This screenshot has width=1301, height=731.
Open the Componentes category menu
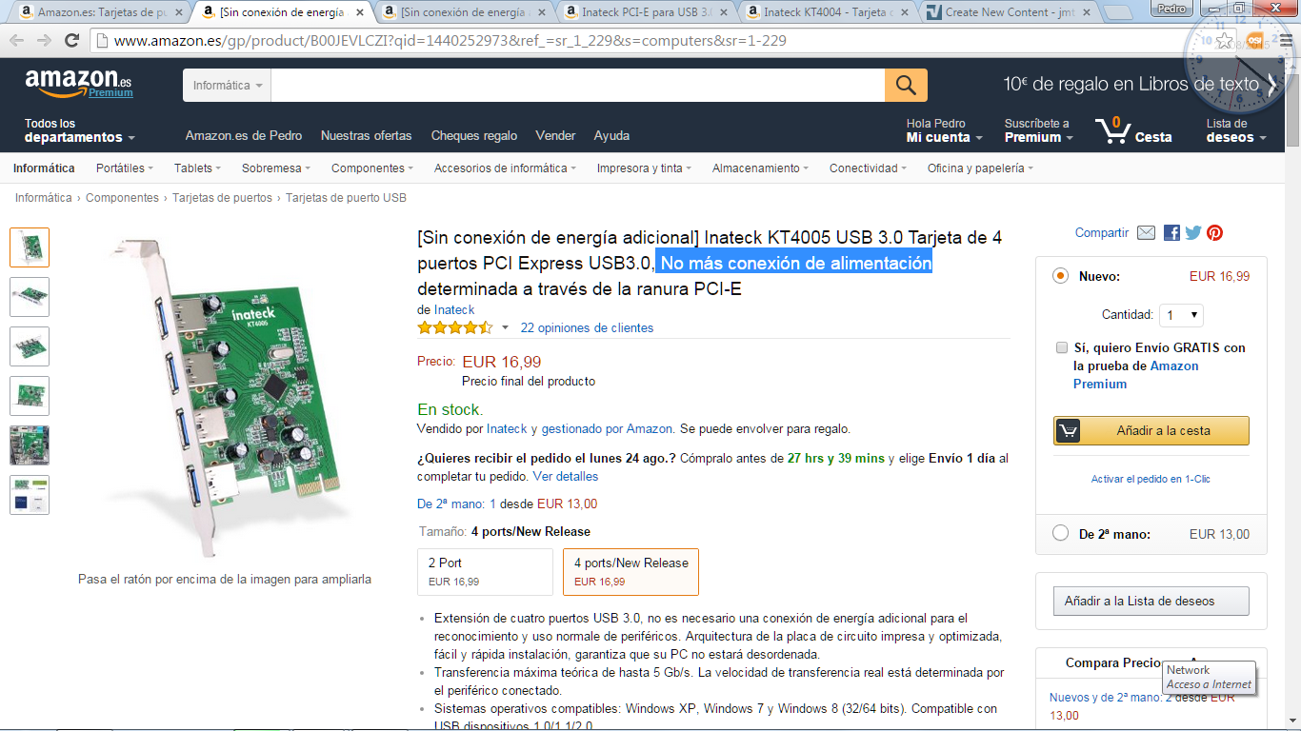tap(371, 168)
